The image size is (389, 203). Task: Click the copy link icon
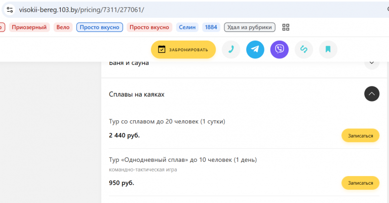point(304,49)
